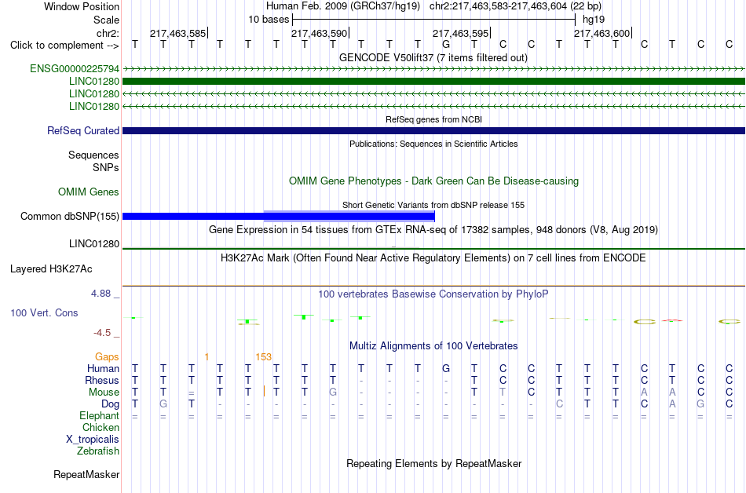
Task: Click the G base in the Mouse row
Action: point(333,393)
